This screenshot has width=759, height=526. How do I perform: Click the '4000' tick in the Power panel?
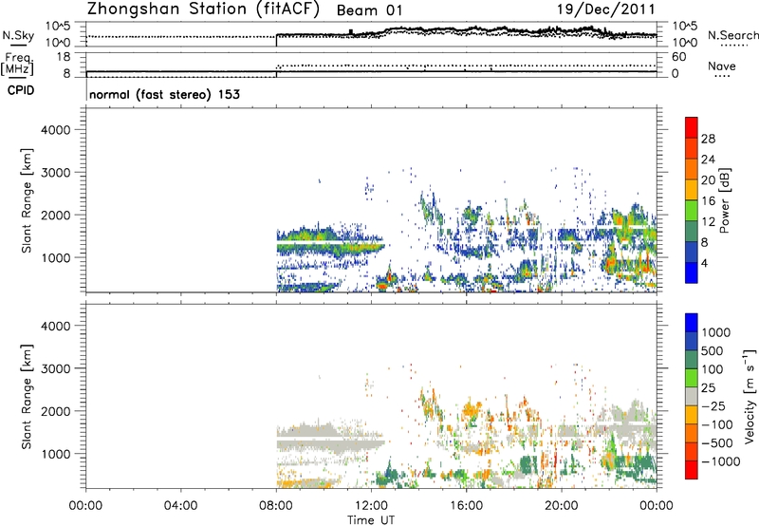click(56, 130)
